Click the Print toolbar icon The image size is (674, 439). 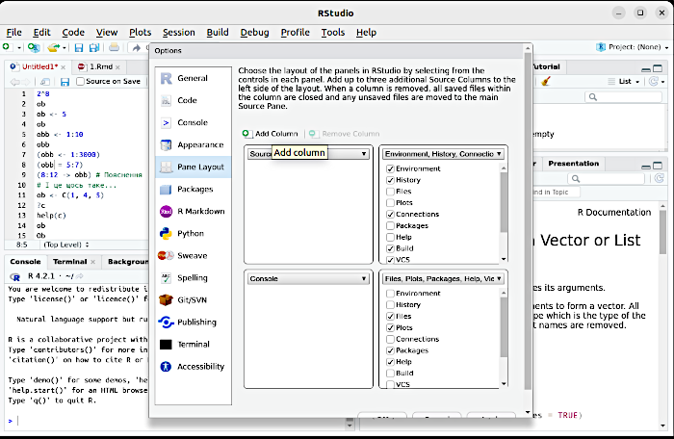114,47
